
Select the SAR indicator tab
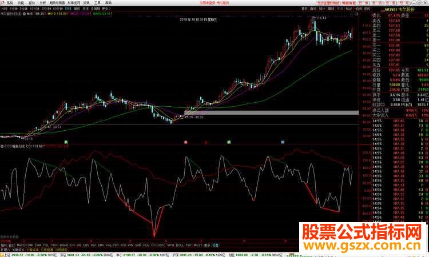click(138, 245)
